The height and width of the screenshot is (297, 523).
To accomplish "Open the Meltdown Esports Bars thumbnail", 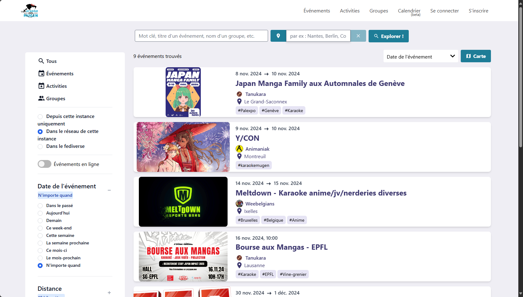I will [x=183, y=202].
